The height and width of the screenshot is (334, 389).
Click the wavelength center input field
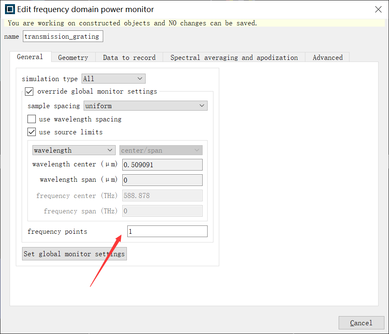(162, 165)
